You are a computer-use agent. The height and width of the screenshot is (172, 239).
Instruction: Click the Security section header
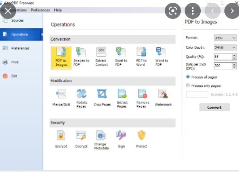point(112,123)
